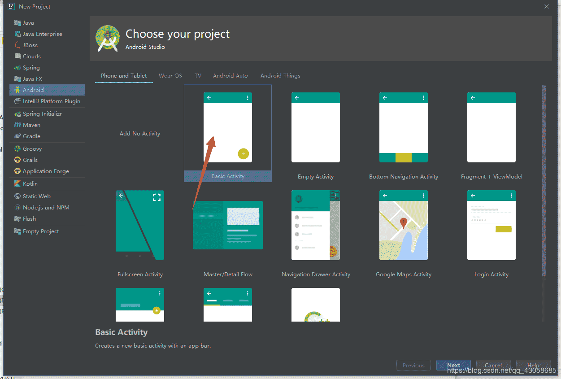The image size is (561, 379).
Task: Open the Android Things tab
Action: point(280,75)
